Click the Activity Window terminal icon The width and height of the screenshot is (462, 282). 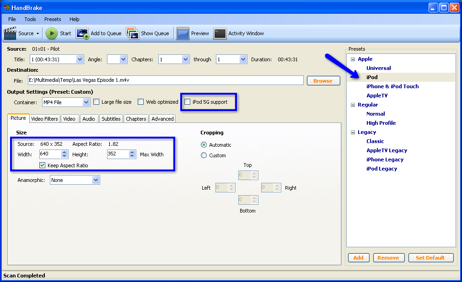click(220, 33)
